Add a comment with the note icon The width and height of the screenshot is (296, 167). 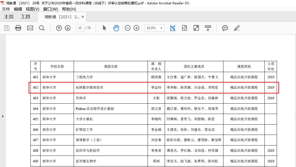click(225, 28)
